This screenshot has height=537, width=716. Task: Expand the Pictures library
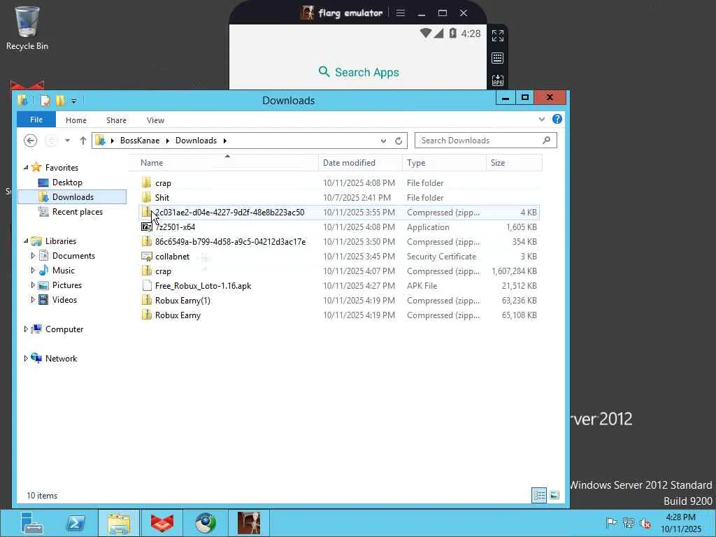coord(33,285)
